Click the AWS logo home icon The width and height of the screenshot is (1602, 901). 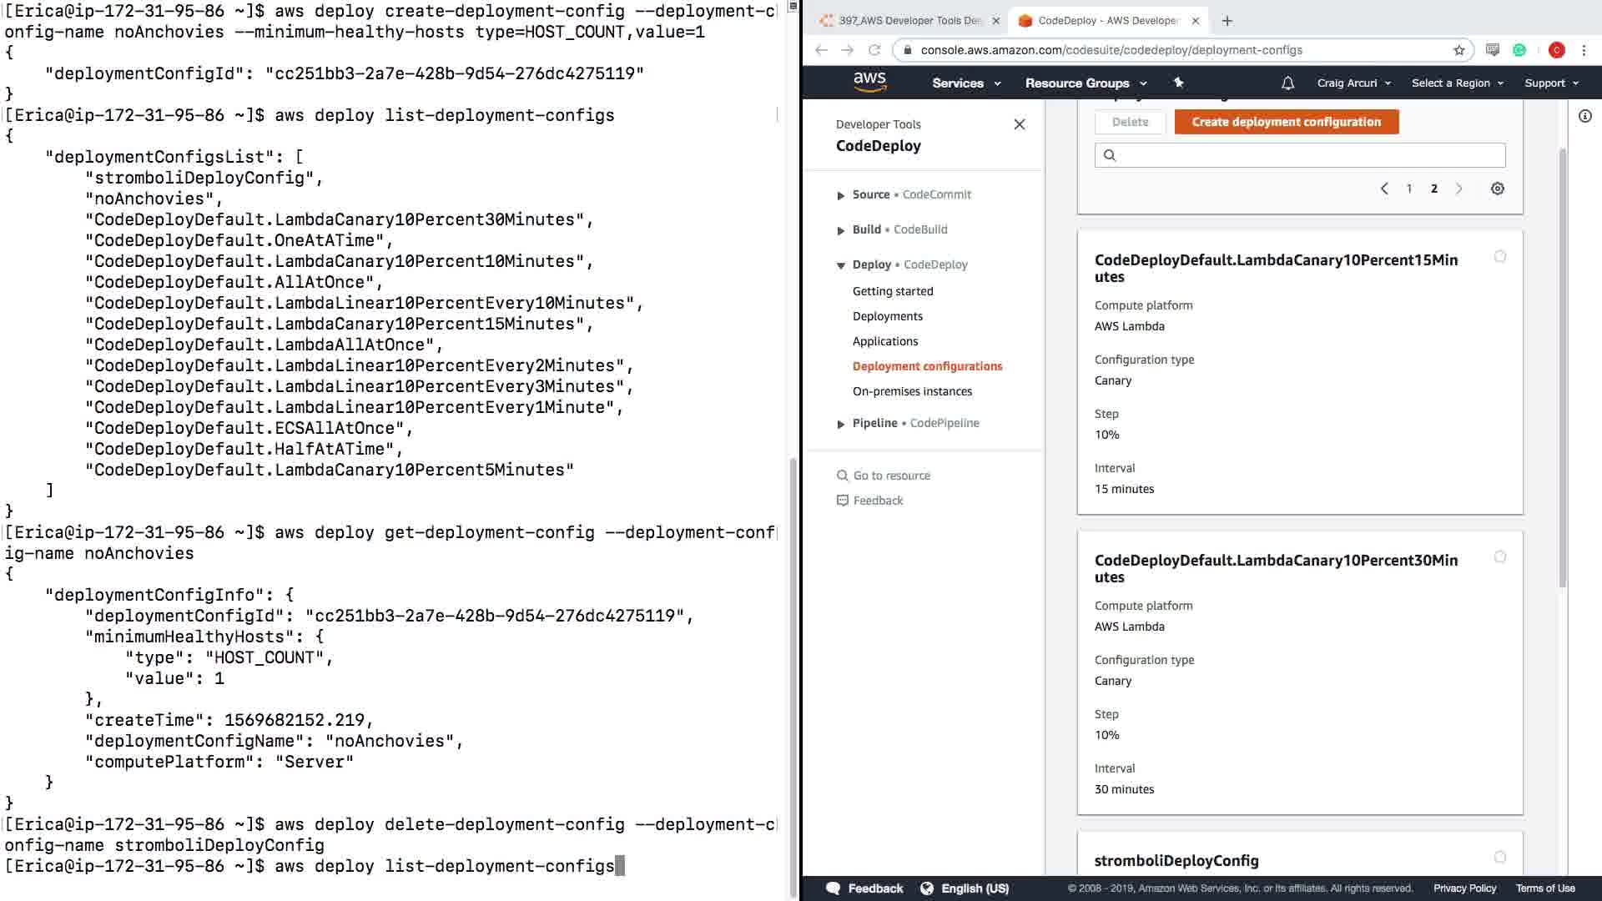[x=869, y=82]
